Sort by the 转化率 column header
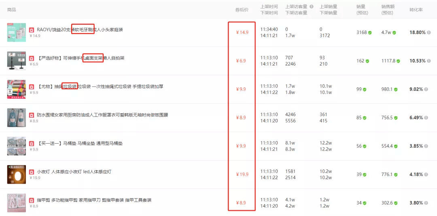 (x=416, y=10)
